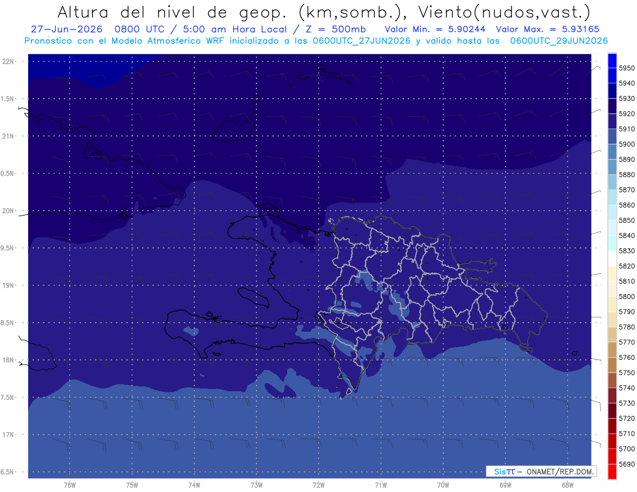Click the 19N latitude axis label
The image size is (637, 492).
pos(9,286)
